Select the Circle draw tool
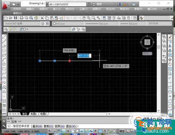Image resolution: width=175 pixels, height=135 pixels. click(x=4, y=64)
